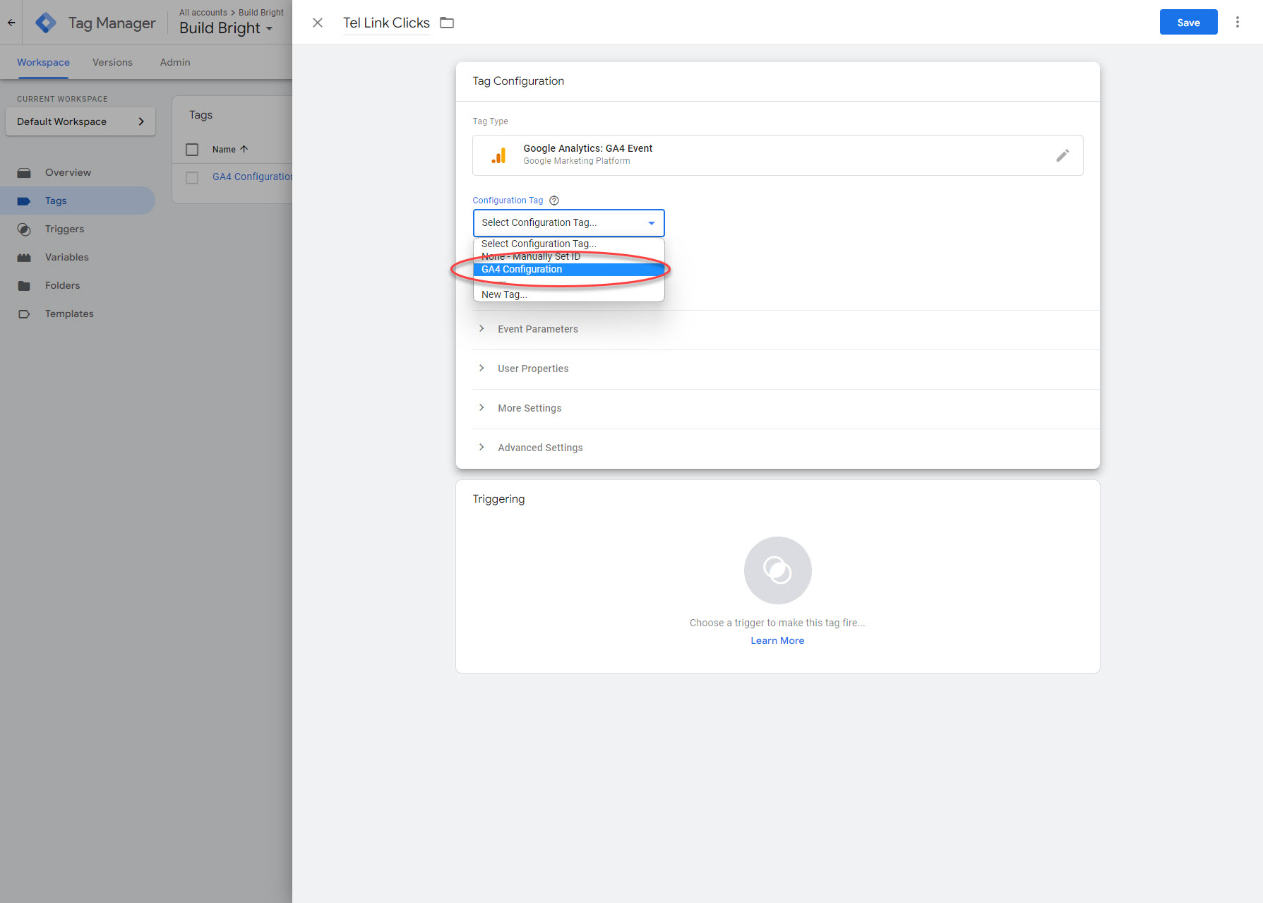1263x903 pixels.
Task: Click the trigger placeholder circle icon
Action: click(777, 570)
